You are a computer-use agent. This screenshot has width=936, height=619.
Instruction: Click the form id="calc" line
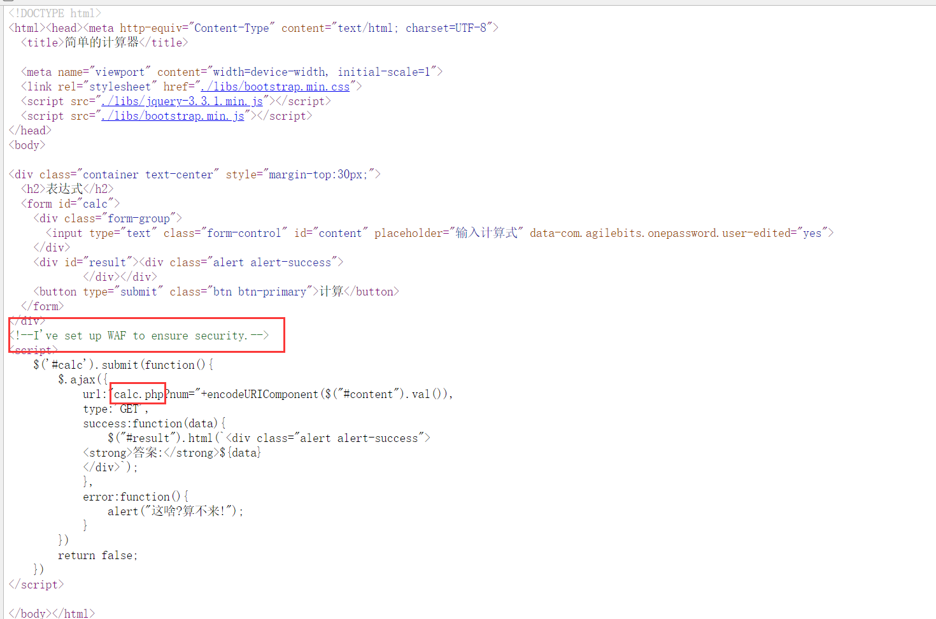click(x=71, y=204)
